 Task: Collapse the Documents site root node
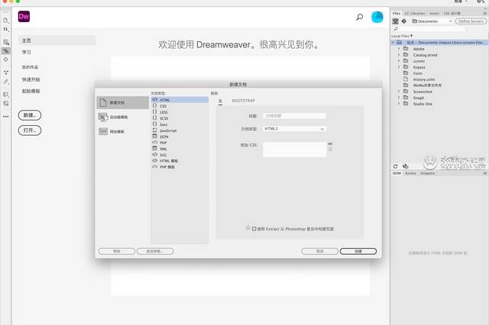click(393, 42)
